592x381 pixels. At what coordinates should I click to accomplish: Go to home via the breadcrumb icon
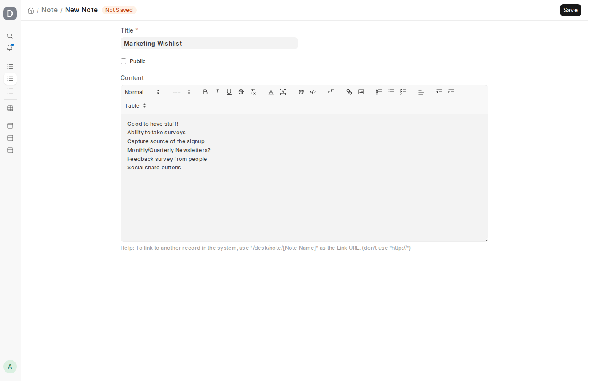click(31, 10)
